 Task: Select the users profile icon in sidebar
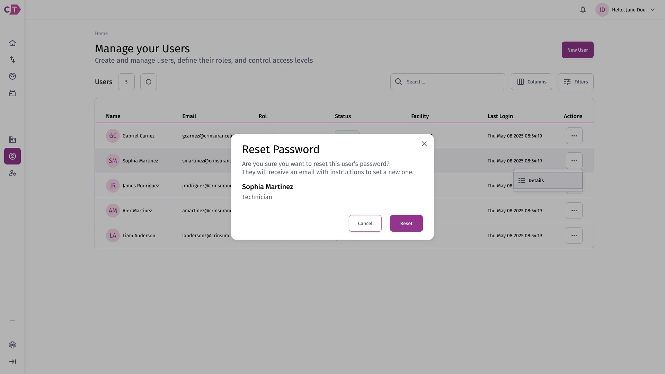[x=12, y=156]
